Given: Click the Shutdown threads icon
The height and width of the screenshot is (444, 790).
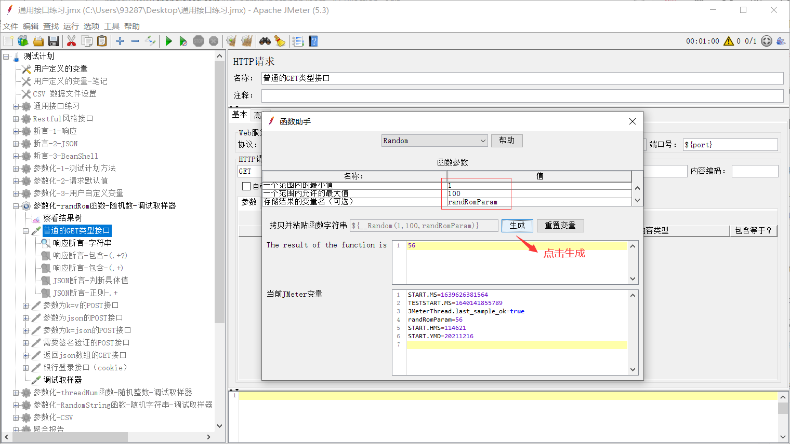Looking at the screenshot, I should coord(214,41).
